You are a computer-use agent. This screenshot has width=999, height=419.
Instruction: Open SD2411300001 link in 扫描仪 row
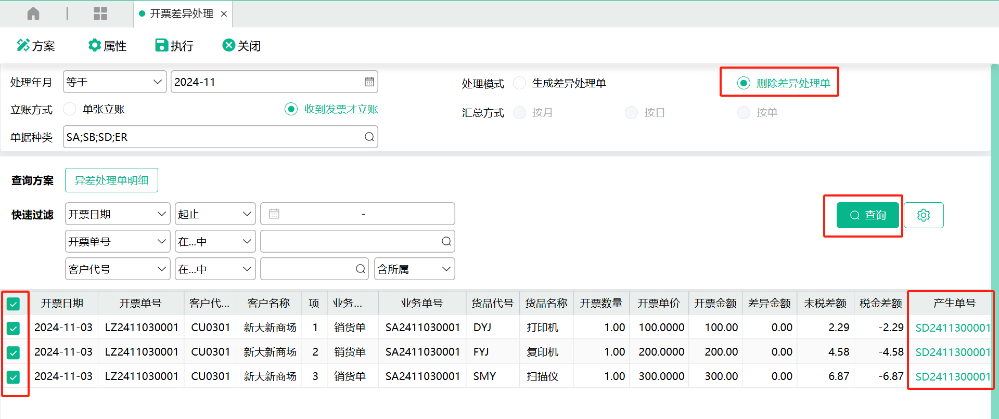[953, 376]
